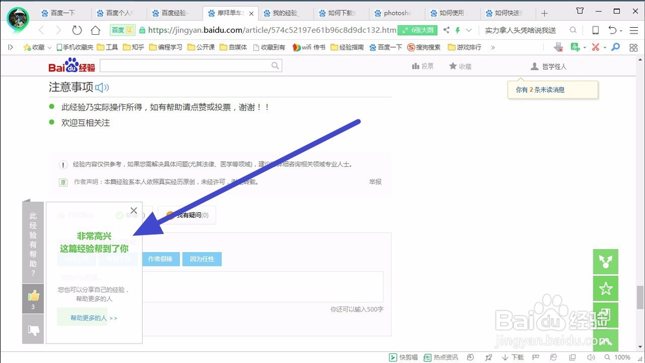Expand the screenshot tool dropdown arrow
The height and width of the screenshot is (363, 645).
[605, 48]
